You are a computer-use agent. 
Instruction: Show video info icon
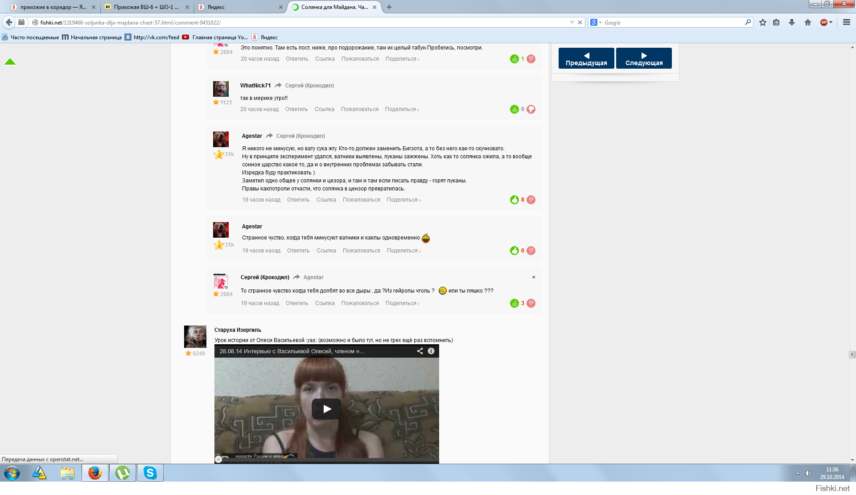(x=431, y=351)
